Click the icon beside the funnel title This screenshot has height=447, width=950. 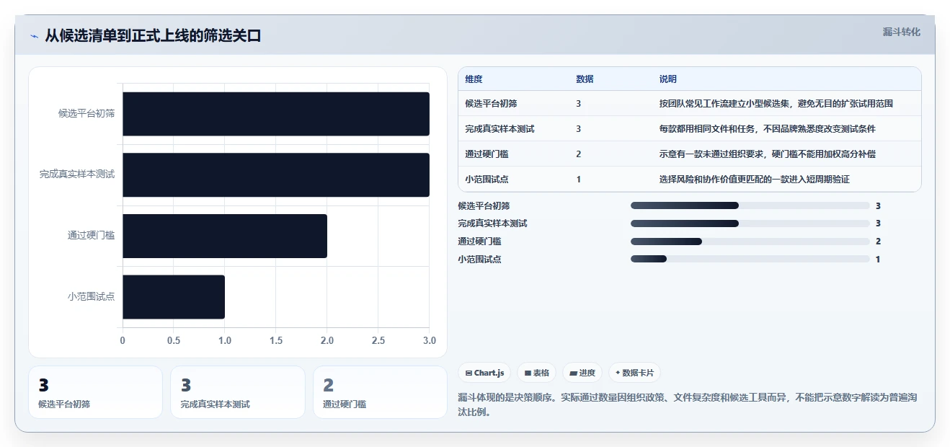34,36
